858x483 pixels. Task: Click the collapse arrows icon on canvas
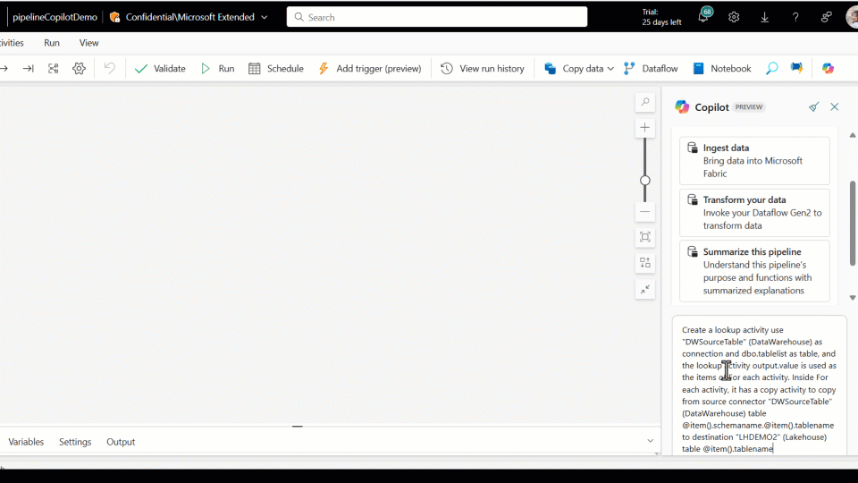(645, 289)
